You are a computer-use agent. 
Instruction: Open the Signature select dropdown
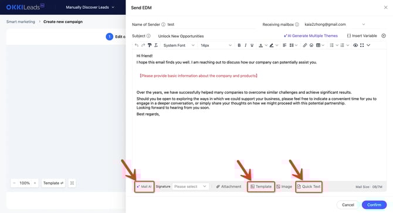click(190, 187)
